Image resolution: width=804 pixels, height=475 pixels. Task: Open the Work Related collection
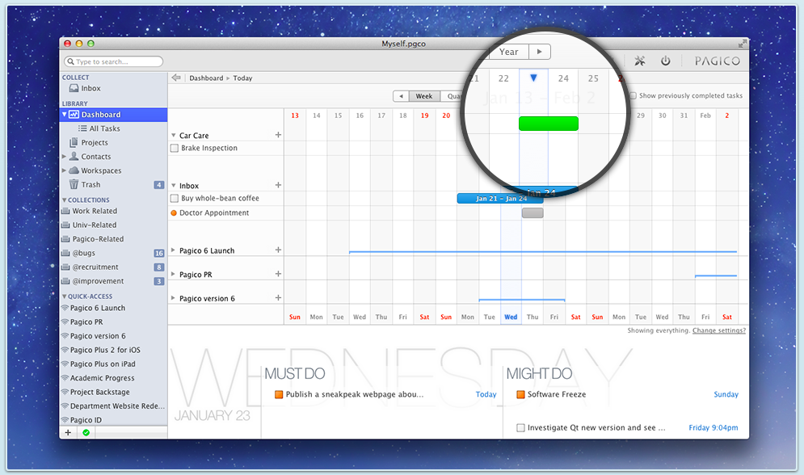click(x=95, y=211)
